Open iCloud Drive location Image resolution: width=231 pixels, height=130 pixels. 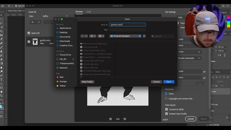coord(65,55)
